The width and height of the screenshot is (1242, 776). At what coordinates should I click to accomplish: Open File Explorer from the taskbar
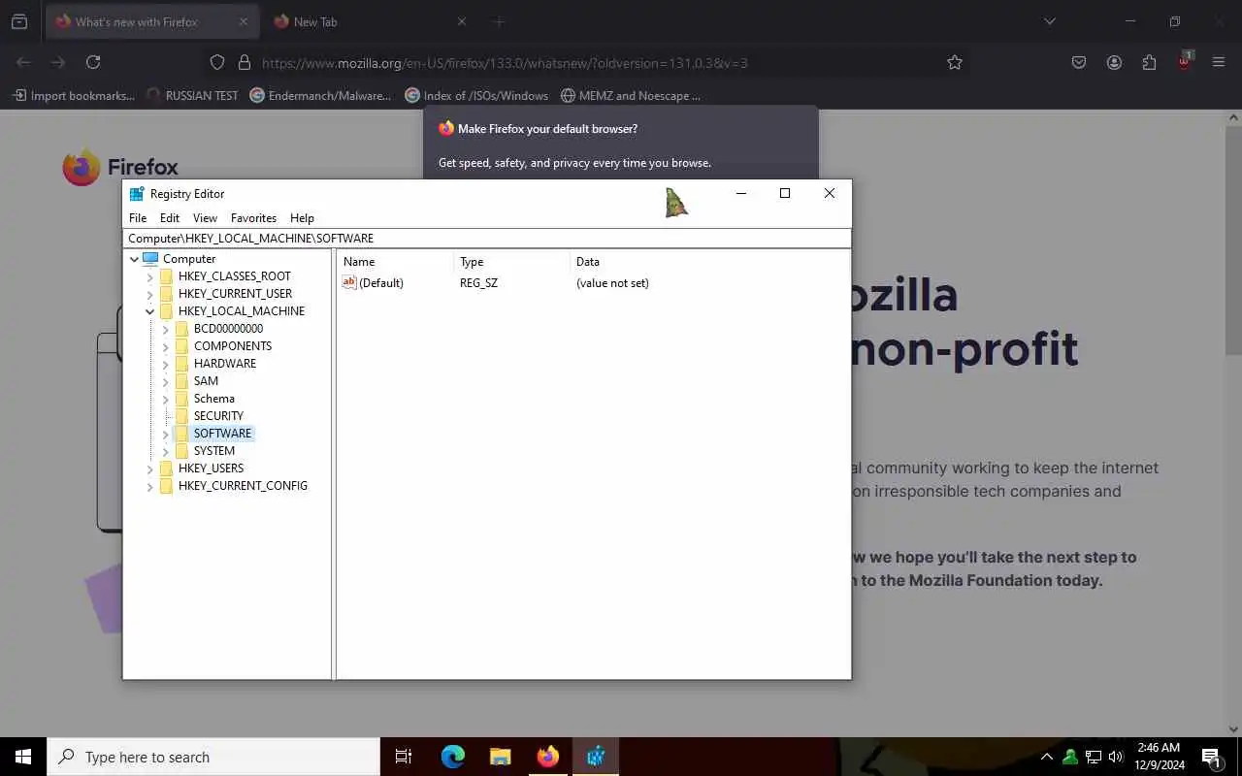[500, 757]
